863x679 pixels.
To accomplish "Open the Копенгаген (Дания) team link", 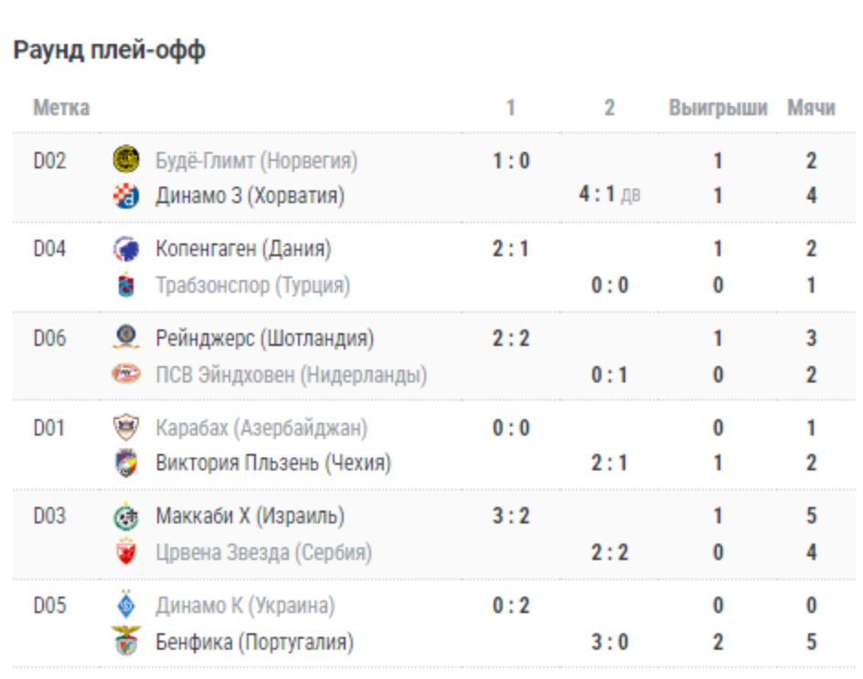I will coord(243,249).
